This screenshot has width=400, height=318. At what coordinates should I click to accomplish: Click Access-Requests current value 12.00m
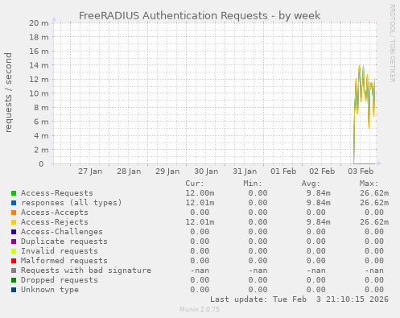(x=200, y=193)
